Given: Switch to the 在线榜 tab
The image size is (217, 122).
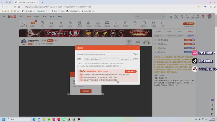Looking at the screenshot, I should [x=158, y=32].
